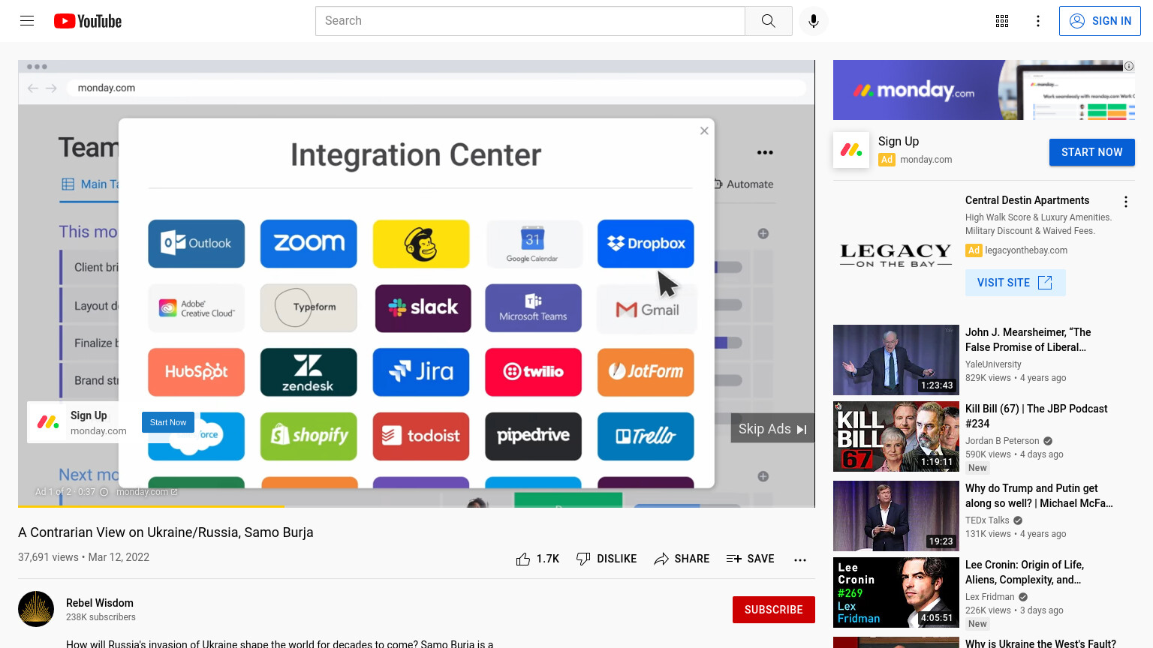Click the todoist tile in ad
Viewport: 1153px width, 648px height.
point(421,436)
